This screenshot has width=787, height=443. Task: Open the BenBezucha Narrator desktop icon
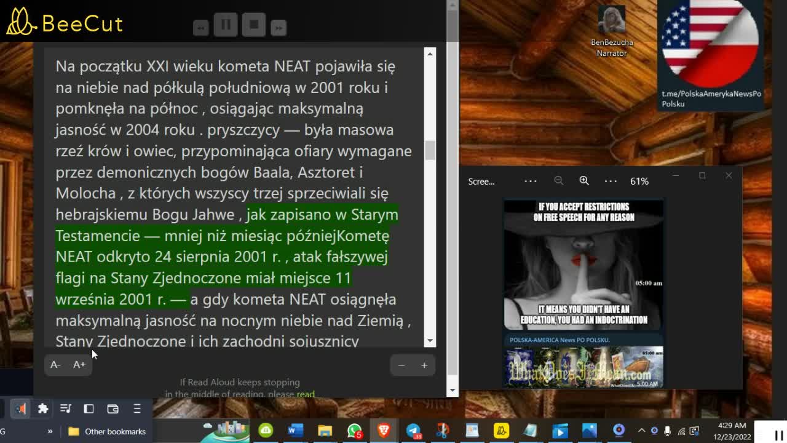pos(612,31)
